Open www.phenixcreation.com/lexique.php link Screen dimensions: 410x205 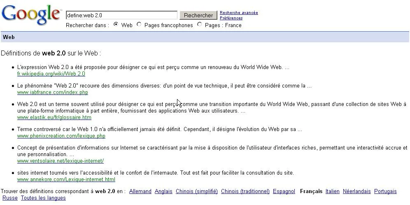click(61, 136)
